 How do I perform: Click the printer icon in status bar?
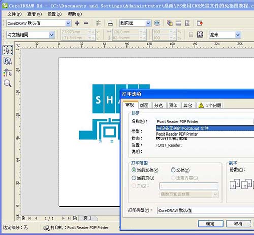coord(46,228)
